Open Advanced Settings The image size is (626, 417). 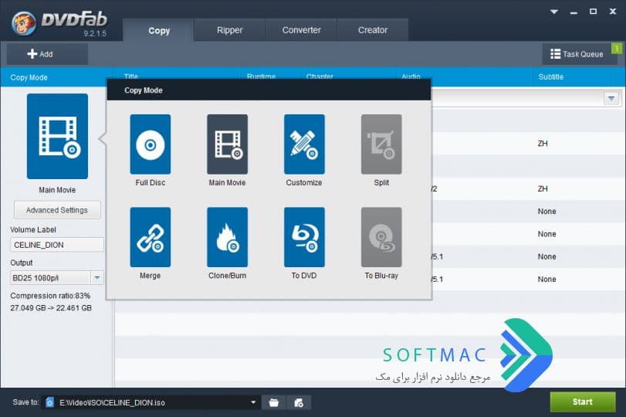(57, 210)
